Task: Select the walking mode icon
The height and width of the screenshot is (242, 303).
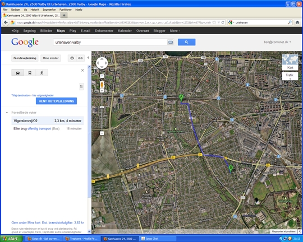Action: [42, 73]
